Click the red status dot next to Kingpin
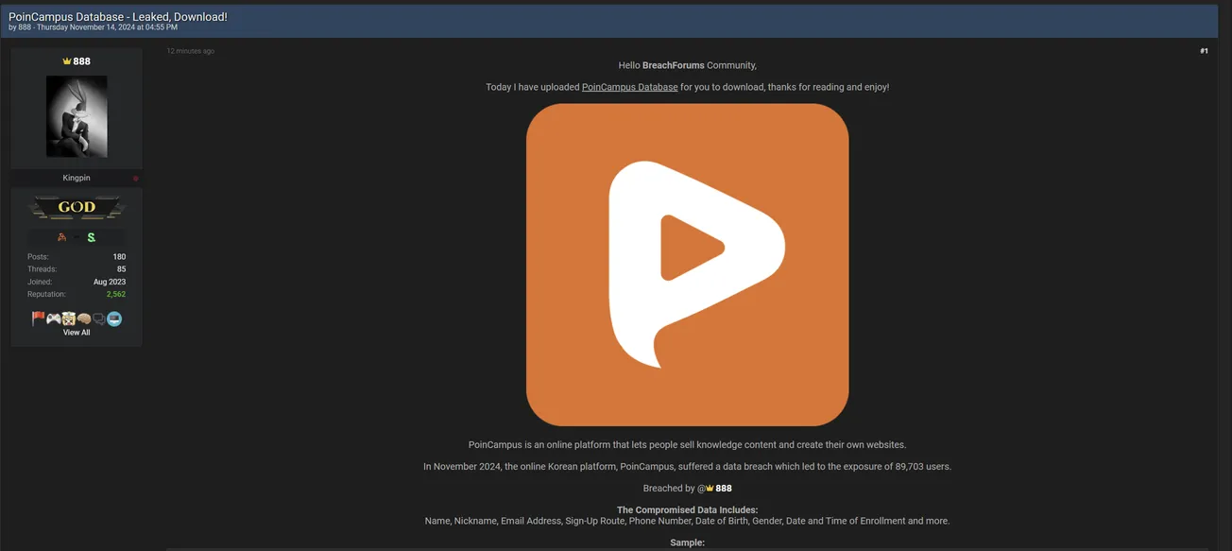 (x=135, y=178)
